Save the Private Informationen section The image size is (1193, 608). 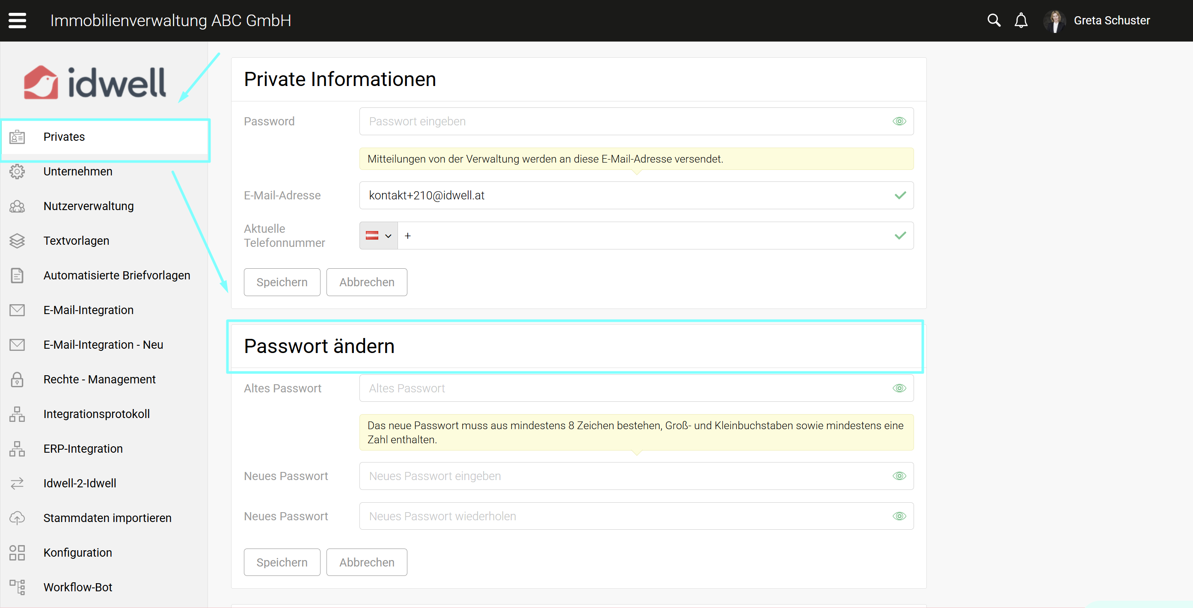282,282
